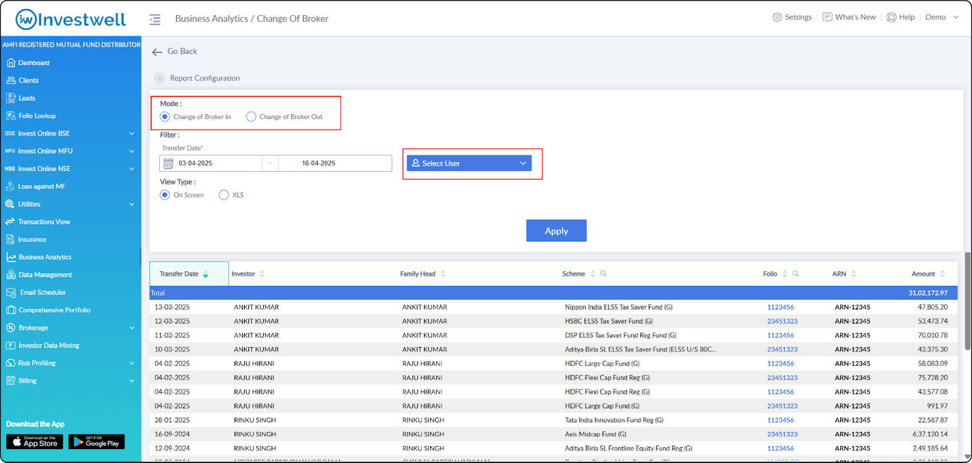Click the scrollbar down arrow

968,456
